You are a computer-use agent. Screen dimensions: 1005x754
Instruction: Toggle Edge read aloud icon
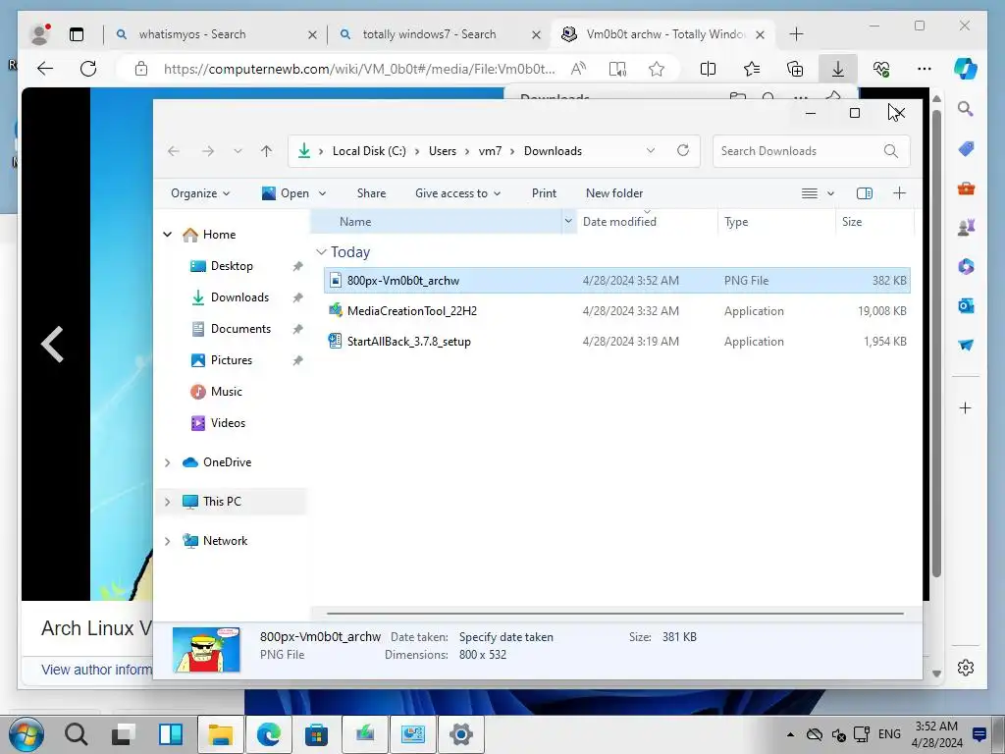point(578,69)
